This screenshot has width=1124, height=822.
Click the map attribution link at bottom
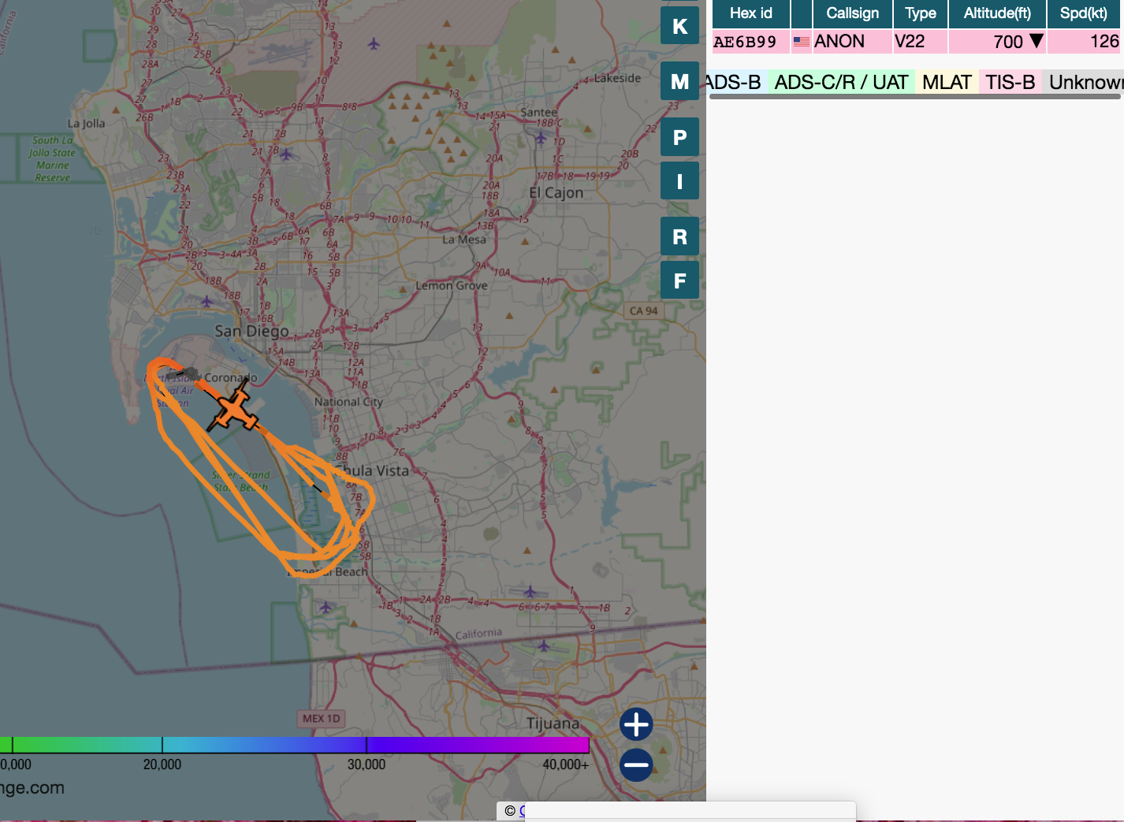pyautogui.click(x=522, y=810)
